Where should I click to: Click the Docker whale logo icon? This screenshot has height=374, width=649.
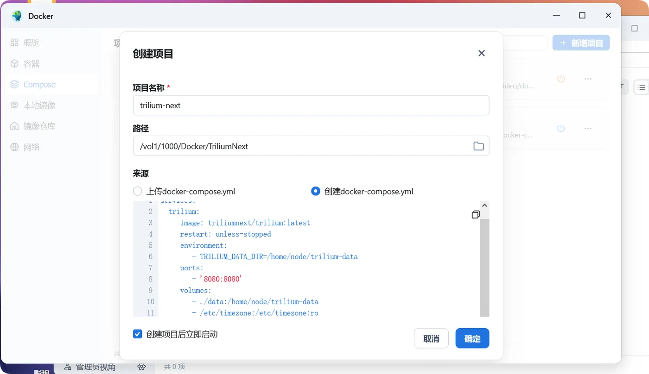click(x=17, y=16)
